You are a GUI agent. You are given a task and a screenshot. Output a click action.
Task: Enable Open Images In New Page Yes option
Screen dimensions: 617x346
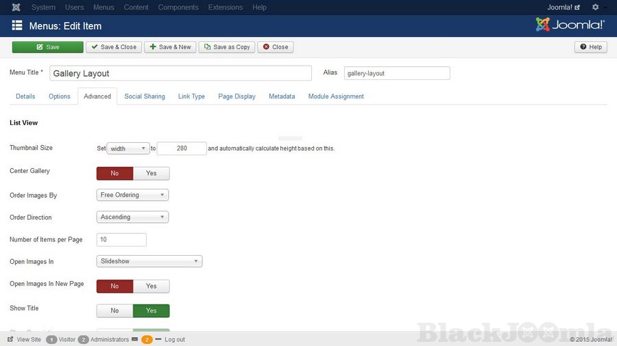(151, 287)
